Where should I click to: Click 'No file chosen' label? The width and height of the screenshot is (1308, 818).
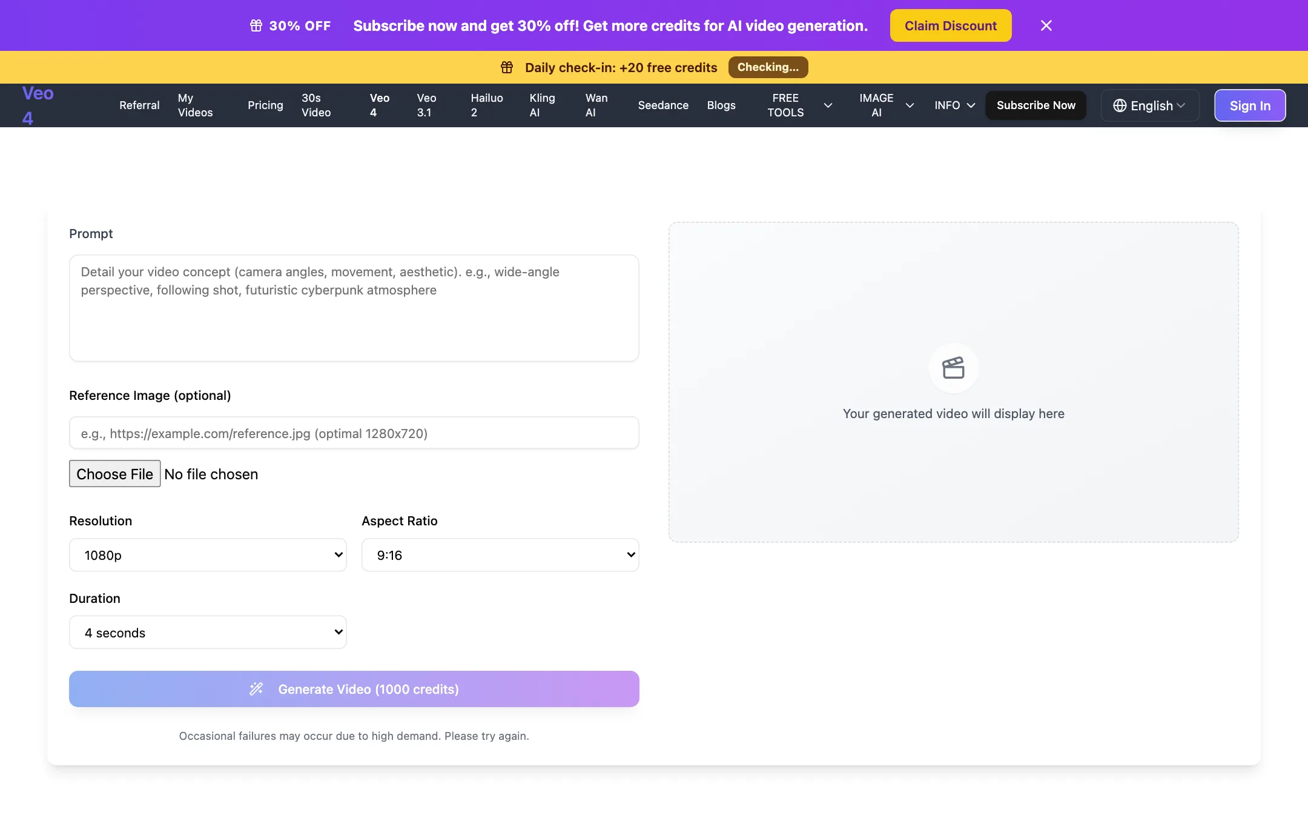point(211,474)
